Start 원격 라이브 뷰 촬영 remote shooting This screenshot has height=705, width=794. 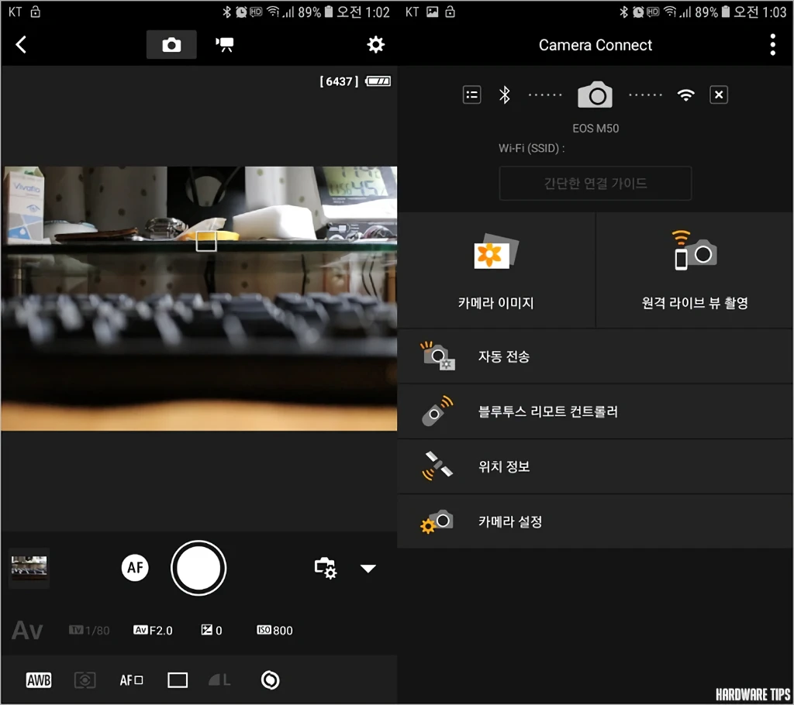695,270
